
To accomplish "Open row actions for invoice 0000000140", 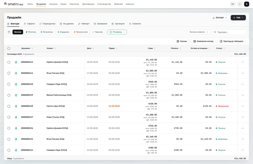I will tap(243, 84).
